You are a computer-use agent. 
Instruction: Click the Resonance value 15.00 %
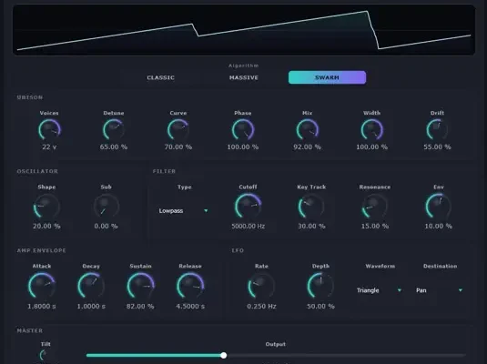click(x=375, y=226)
